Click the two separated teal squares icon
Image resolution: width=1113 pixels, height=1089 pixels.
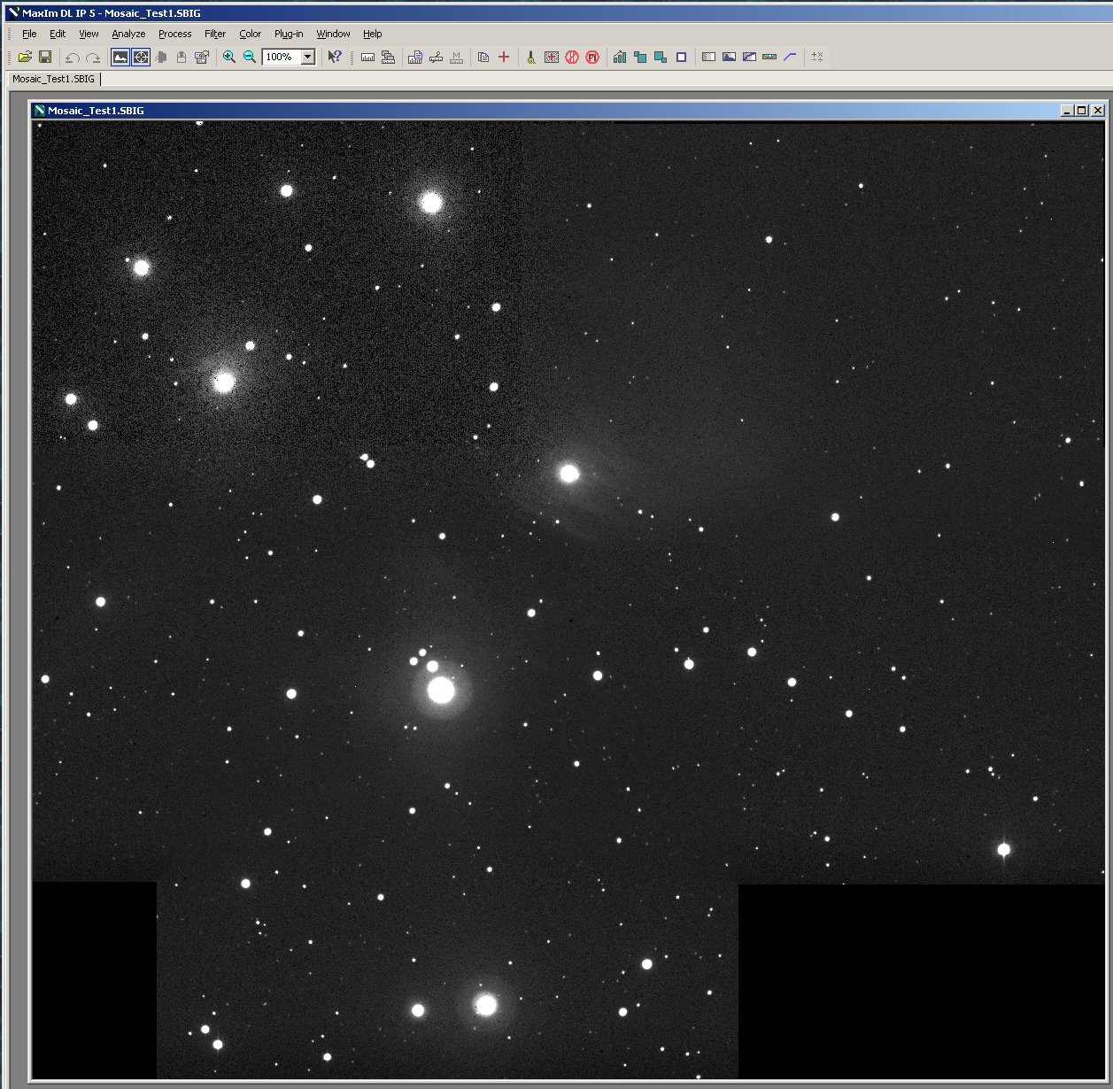point(640,57)
